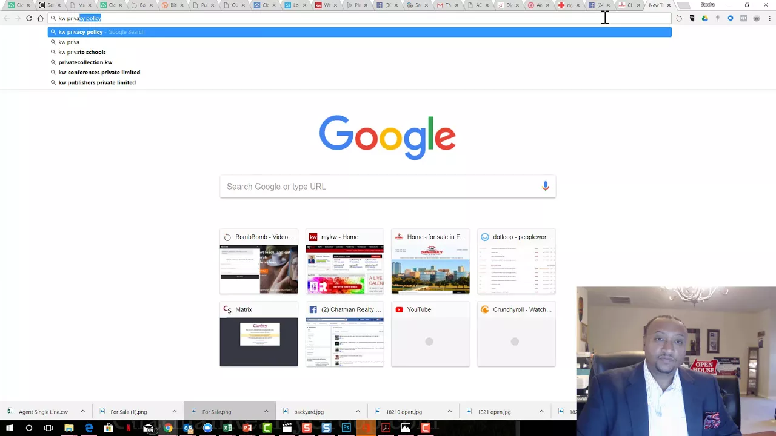Open Microsoft Store from the taskbar

click(x=109, y=428)
